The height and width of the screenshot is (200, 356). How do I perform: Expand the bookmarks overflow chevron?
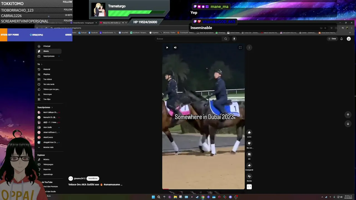[350, 33]
